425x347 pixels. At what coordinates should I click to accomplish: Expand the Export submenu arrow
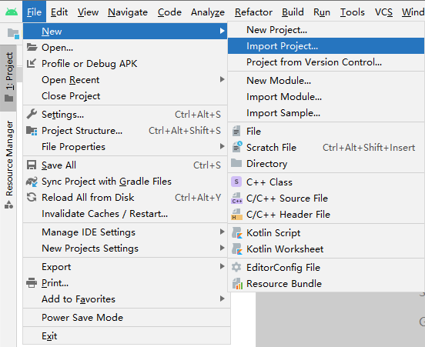[x=223, y=266]
